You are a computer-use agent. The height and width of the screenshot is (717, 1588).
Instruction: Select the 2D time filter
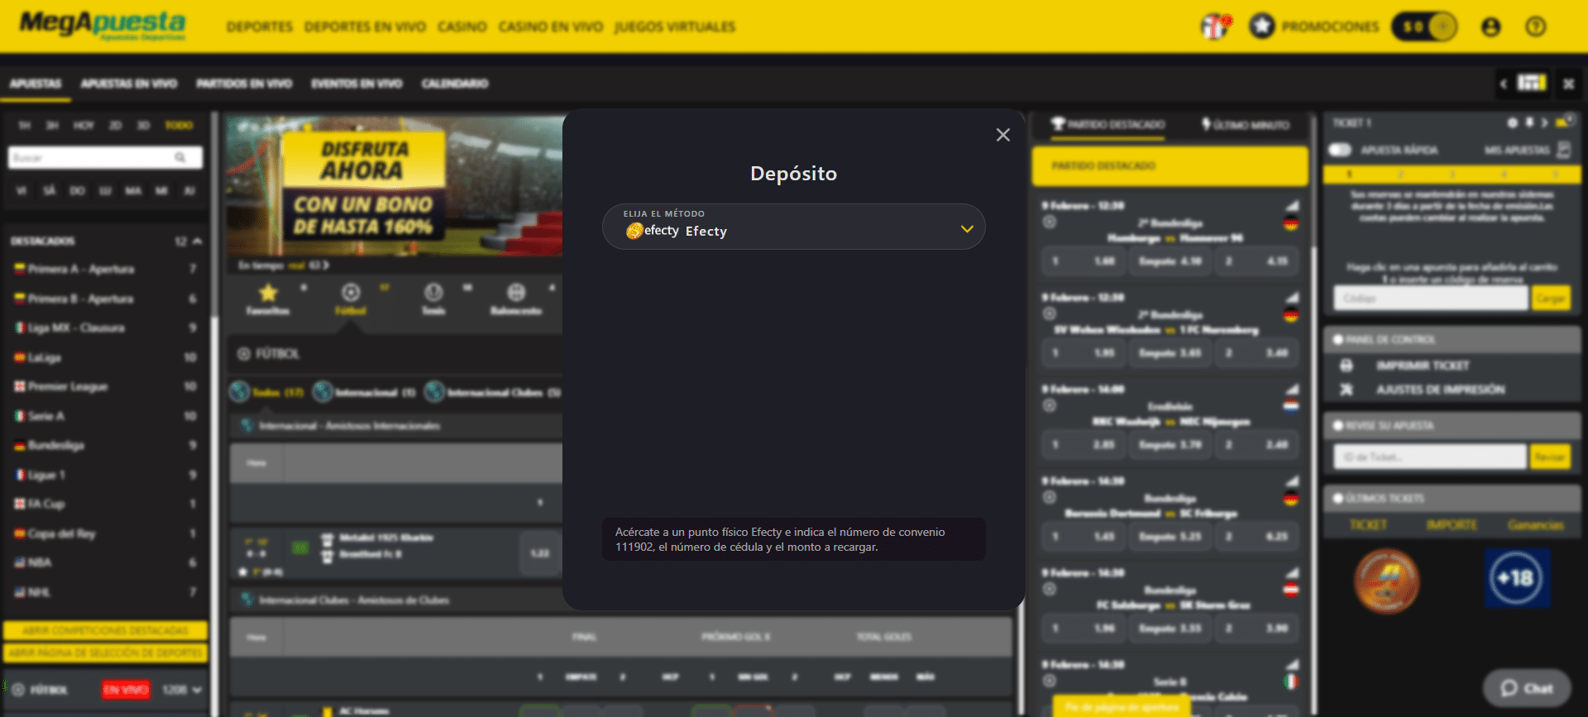tap(115, 125)
